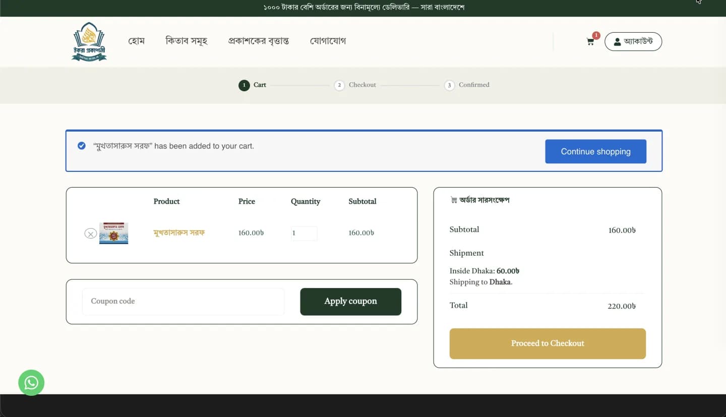
Task: Click the Total amount 220.00৳
Action: 622,306
